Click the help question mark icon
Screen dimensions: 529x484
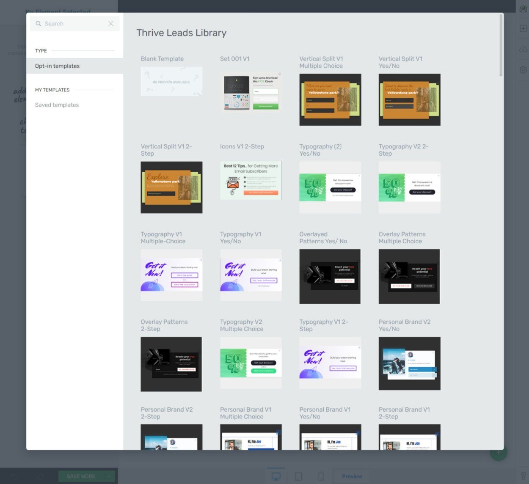click(x=523, y=476)
